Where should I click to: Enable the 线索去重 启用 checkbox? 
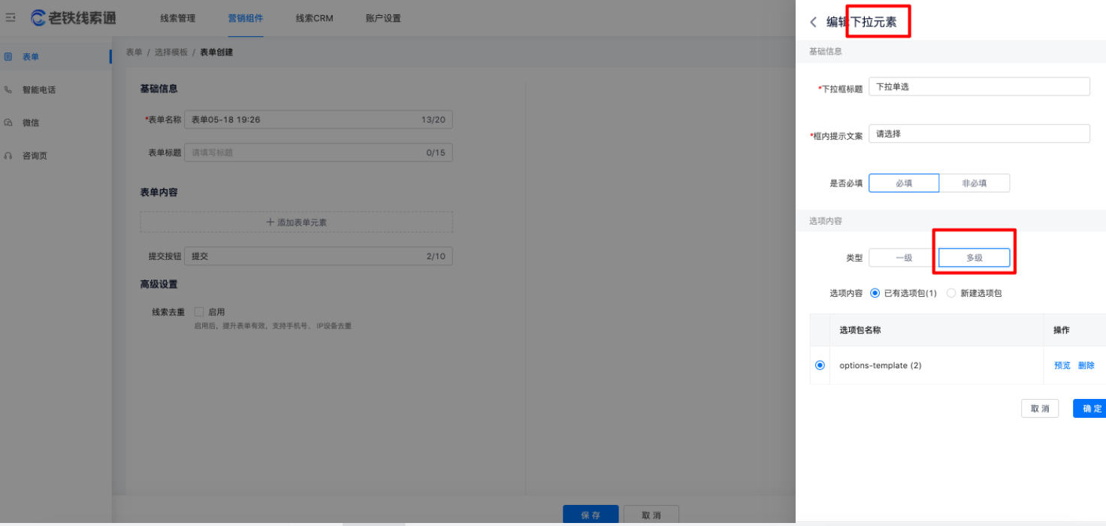(199, 312)
